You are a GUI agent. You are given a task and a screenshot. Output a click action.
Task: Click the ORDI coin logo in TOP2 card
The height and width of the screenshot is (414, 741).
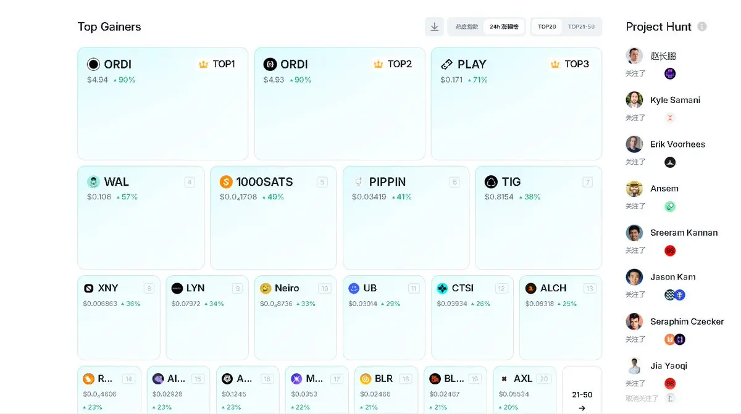(x=270, y=64)
